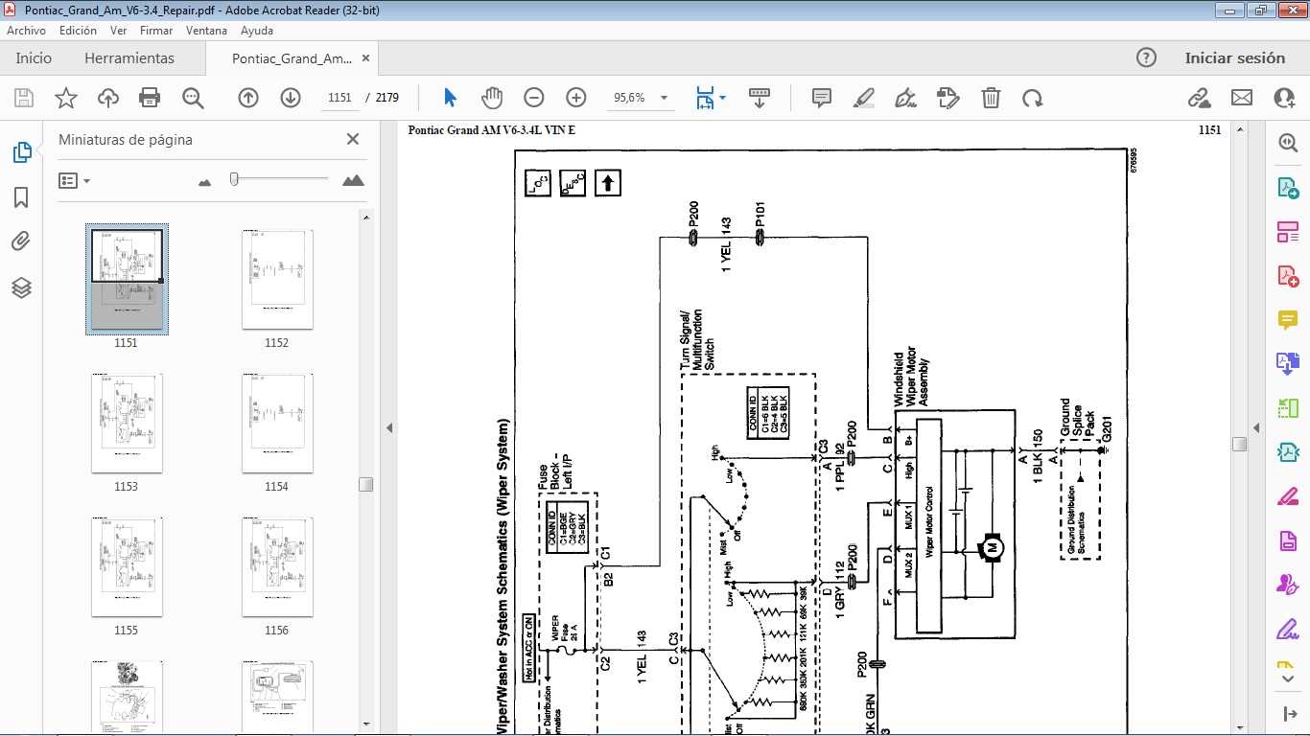
Task: Collapse left navigation pane arrow
Action: point(389,427)
